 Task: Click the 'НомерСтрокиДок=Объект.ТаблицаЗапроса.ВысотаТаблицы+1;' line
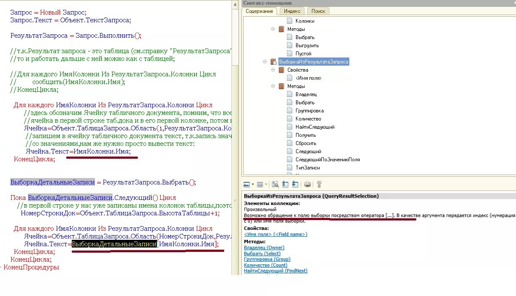click(120, 213)
